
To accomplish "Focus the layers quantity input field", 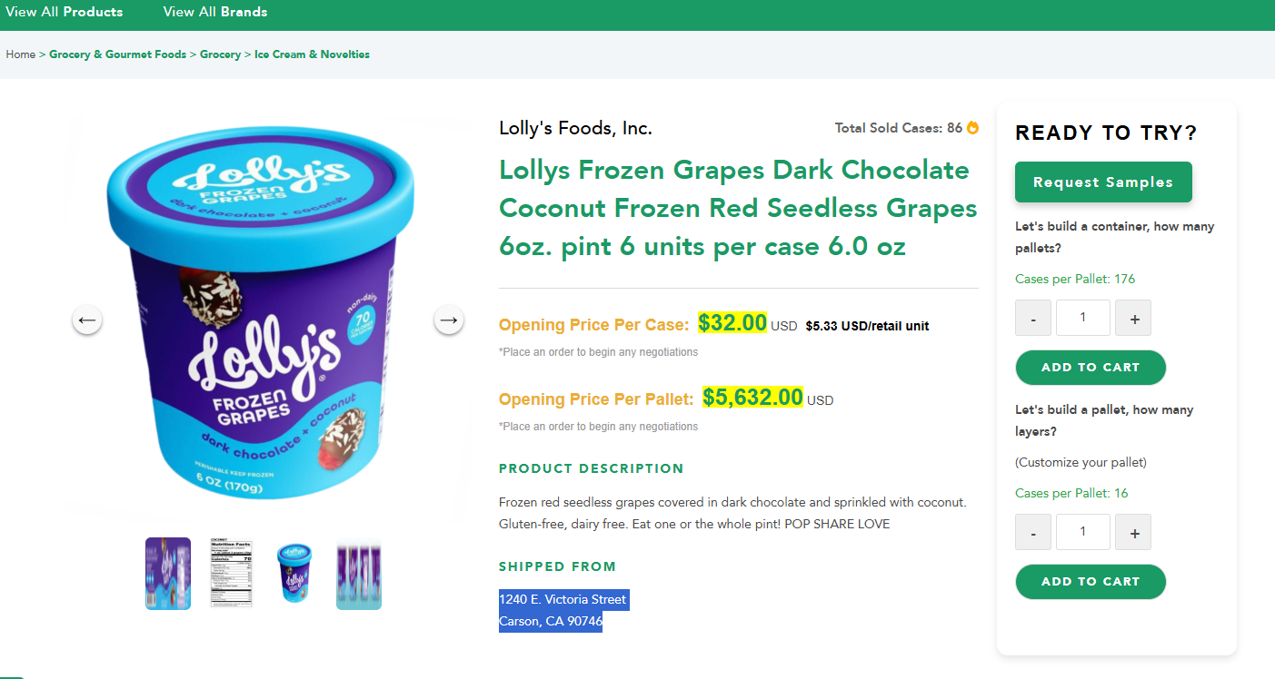I will tap(1083, 532).
